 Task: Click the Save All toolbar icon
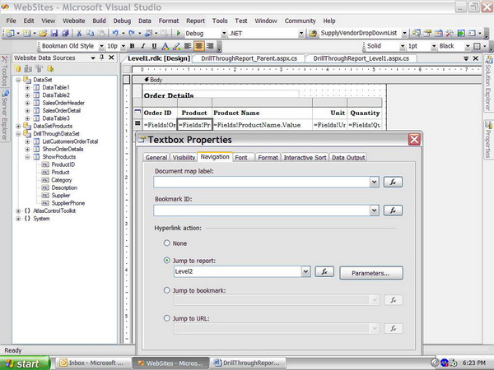[65, 33]
